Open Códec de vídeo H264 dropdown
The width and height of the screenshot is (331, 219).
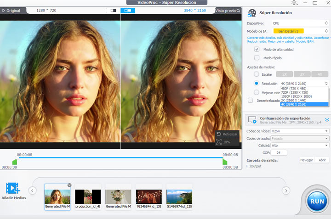300,131
